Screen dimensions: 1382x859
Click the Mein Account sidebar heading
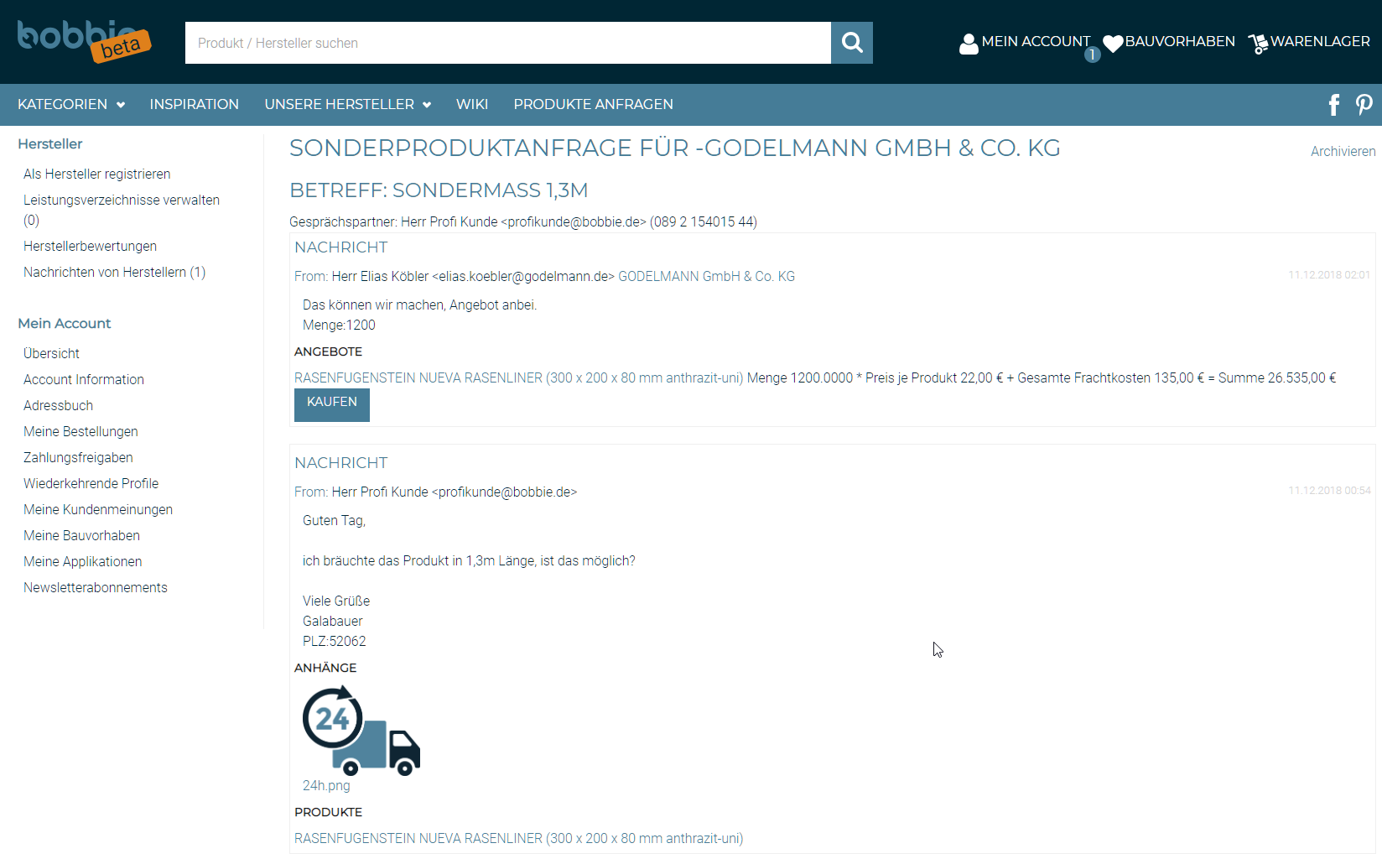[65, 323]
